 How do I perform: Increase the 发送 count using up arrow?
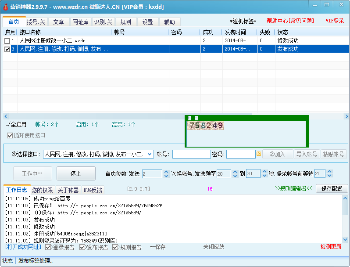[166, 172]
